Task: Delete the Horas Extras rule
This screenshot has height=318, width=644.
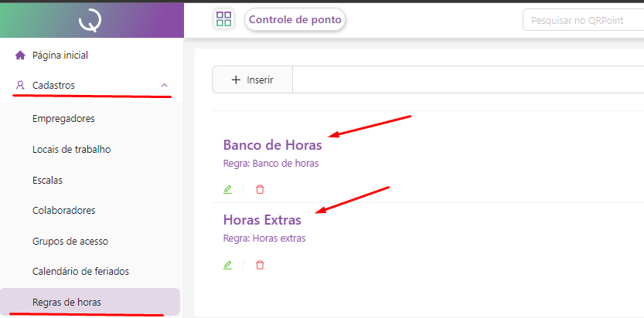Action: click(x=260, y=265)
